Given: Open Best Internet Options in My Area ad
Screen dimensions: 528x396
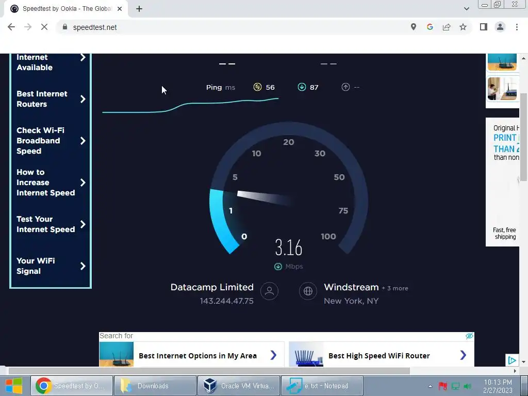Looking at the screenshot, I should (x=192, y=354).
